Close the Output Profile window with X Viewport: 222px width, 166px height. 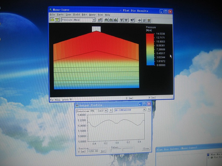point(149,104)
